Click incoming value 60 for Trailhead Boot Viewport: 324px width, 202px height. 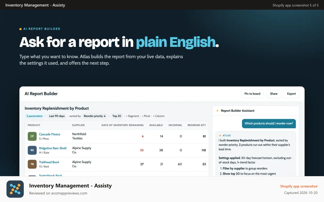(x=180, y=164)
